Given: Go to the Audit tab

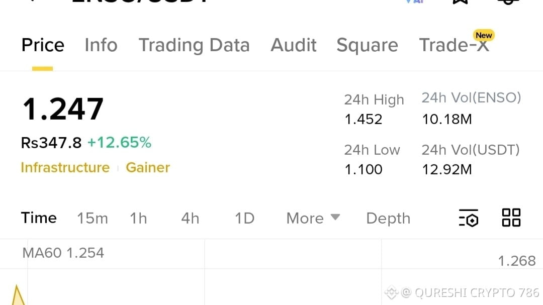Looking at the screenshot, I should pos(294,45).
